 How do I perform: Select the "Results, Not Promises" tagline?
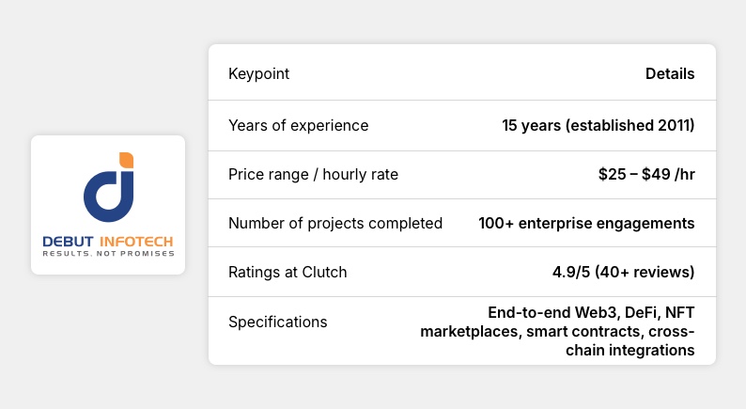108,254
